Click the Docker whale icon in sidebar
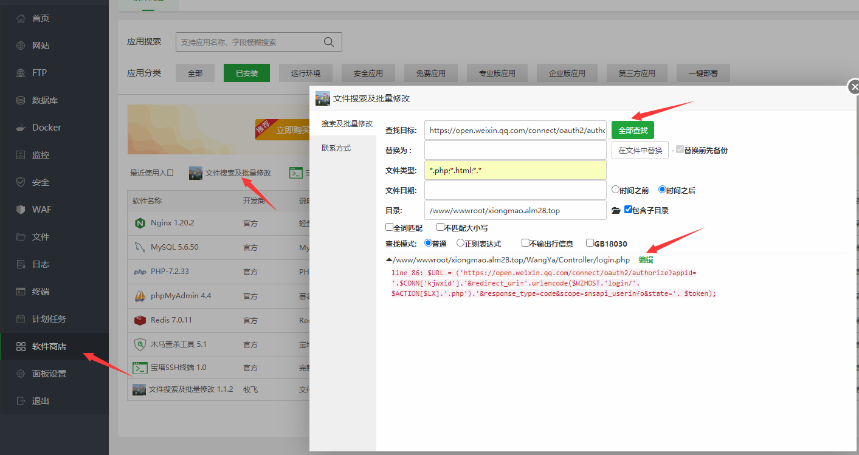The height and width of the screenshot is (455, 859). coord(21,128)
